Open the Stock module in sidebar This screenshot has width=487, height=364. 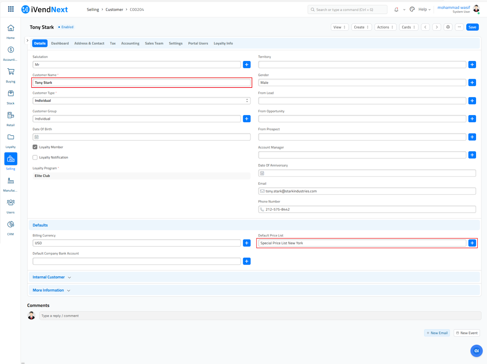11,97
